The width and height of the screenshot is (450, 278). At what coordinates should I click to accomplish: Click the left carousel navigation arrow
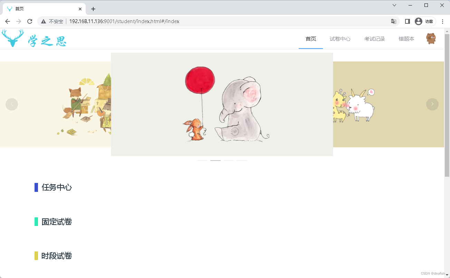12,104
